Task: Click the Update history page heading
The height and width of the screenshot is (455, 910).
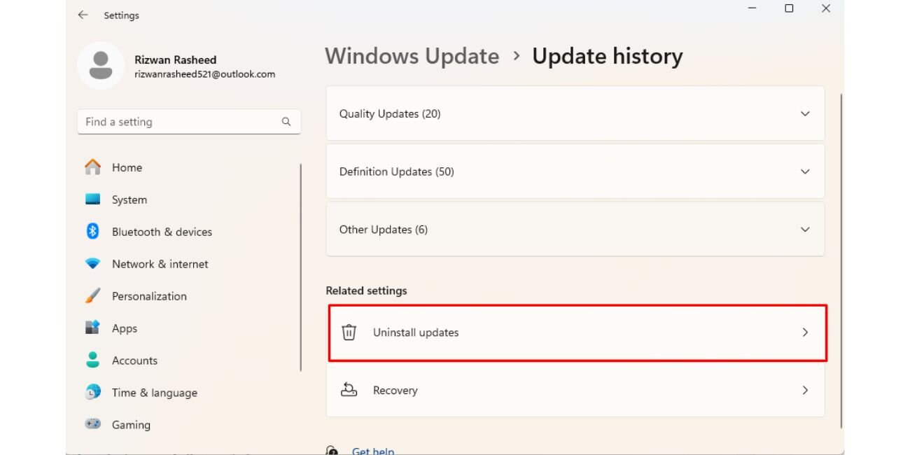Action: pyautogui.click(x=608, y=56)
